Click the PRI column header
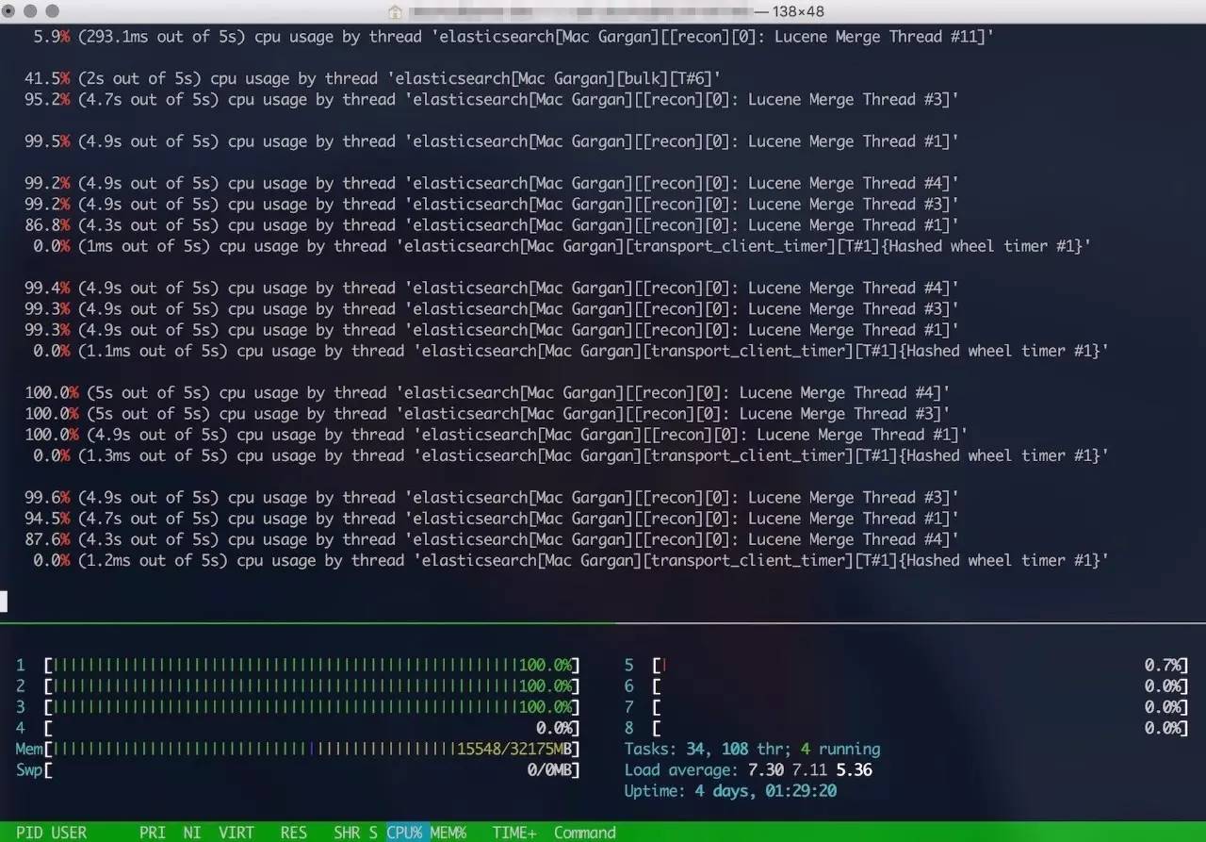 (153, 833)
